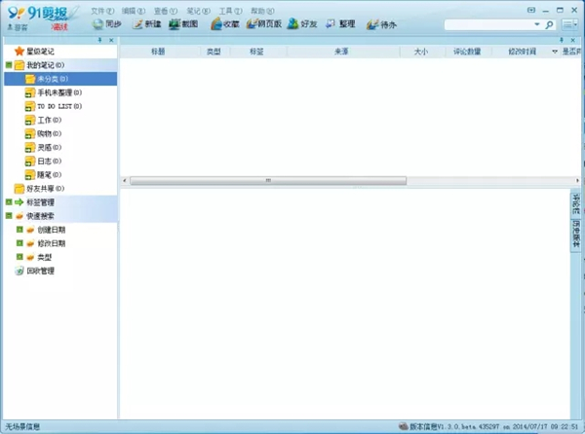Sort the list by 修改时间 column
The image size is (585, 434).
coord(522,51)
